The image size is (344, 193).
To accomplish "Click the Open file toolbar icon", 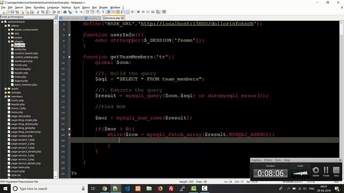I will (x=8, y=12).
